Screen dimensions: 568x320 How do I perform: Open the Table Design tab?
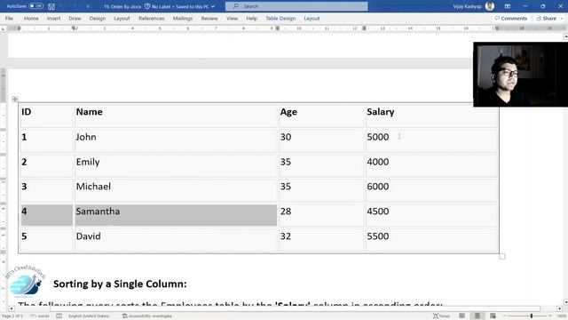click(x=280, y=18)
